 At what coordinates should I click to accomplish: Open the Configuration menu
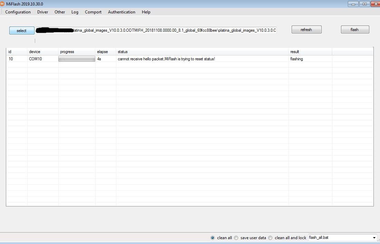coord(18,12)
